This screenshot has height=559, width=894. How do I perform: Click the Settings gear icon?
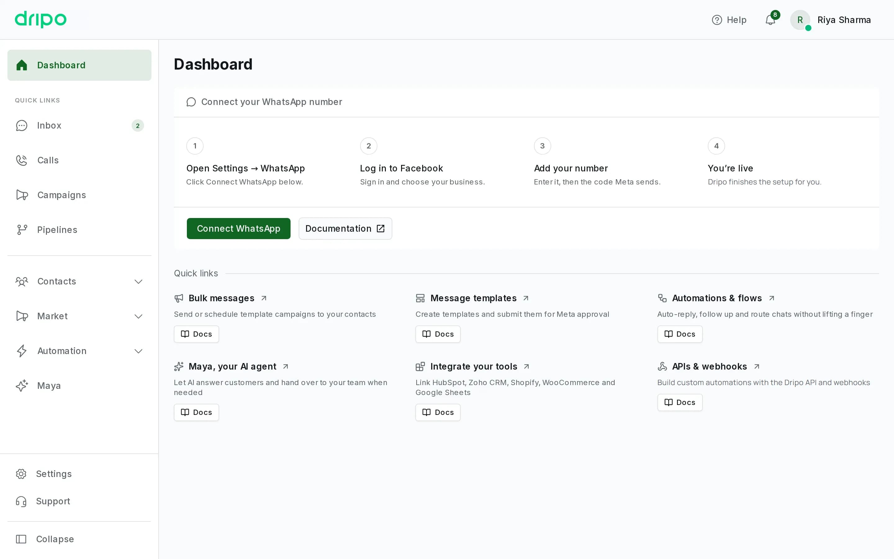[x=21, y=474]
